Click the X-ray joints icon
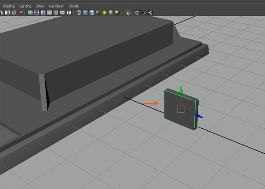Viewport: 265px width, 189px height. [x=150, y=13]
